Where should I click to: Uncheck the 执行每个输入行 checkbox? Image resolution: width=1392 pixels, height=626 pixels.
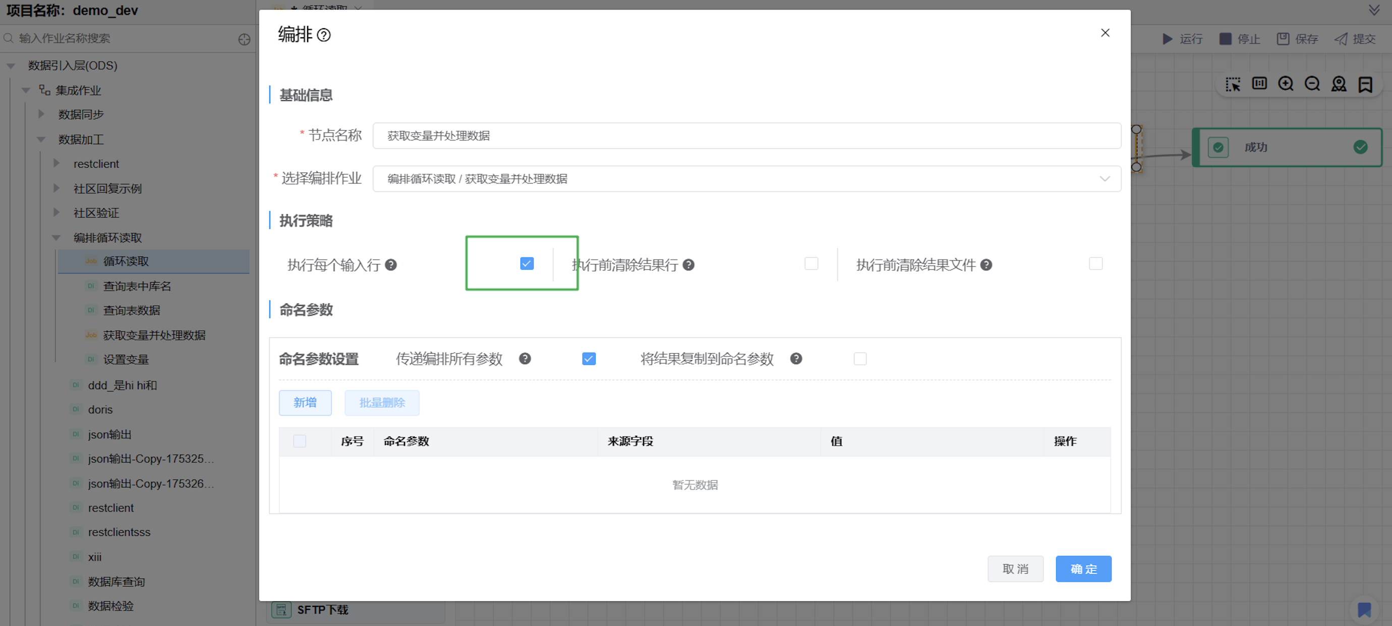pos(527,264)
